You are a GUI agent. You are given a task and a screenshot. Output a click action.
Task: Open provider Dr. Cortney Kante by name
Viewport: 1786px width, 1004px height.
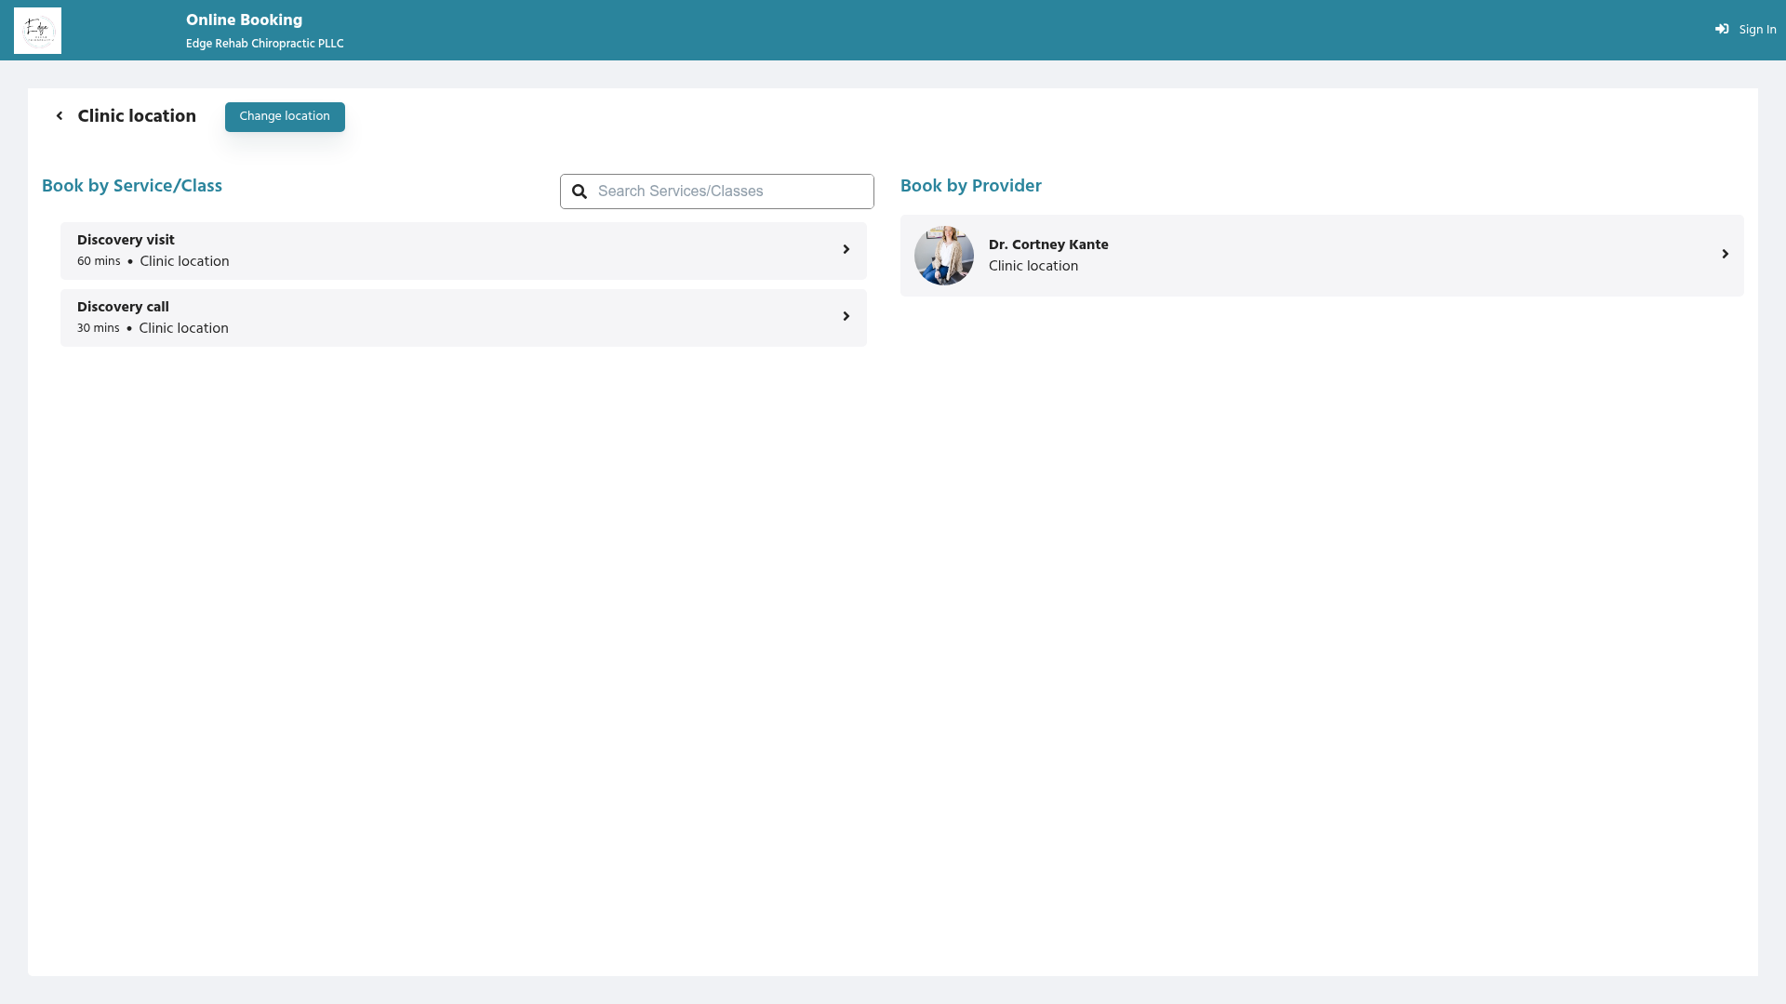[x=1048, y=244]
